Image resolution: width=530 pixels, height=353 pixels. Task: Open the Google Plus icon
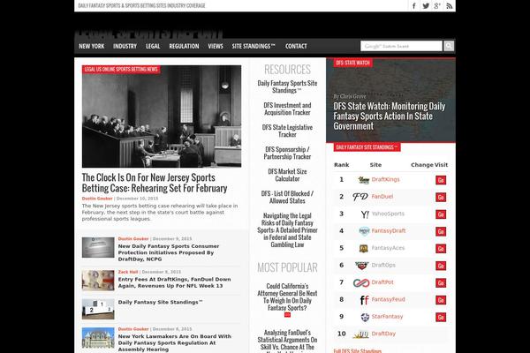tap(437, 6)
